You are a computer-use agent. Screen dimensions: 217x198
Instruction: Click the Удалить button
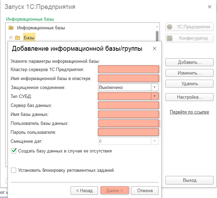(189, 83)
